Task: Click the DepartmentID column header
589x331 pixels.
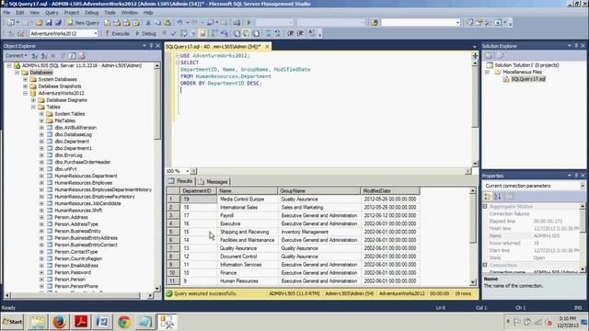Action: pyautogui.click(x=198, y=191)
